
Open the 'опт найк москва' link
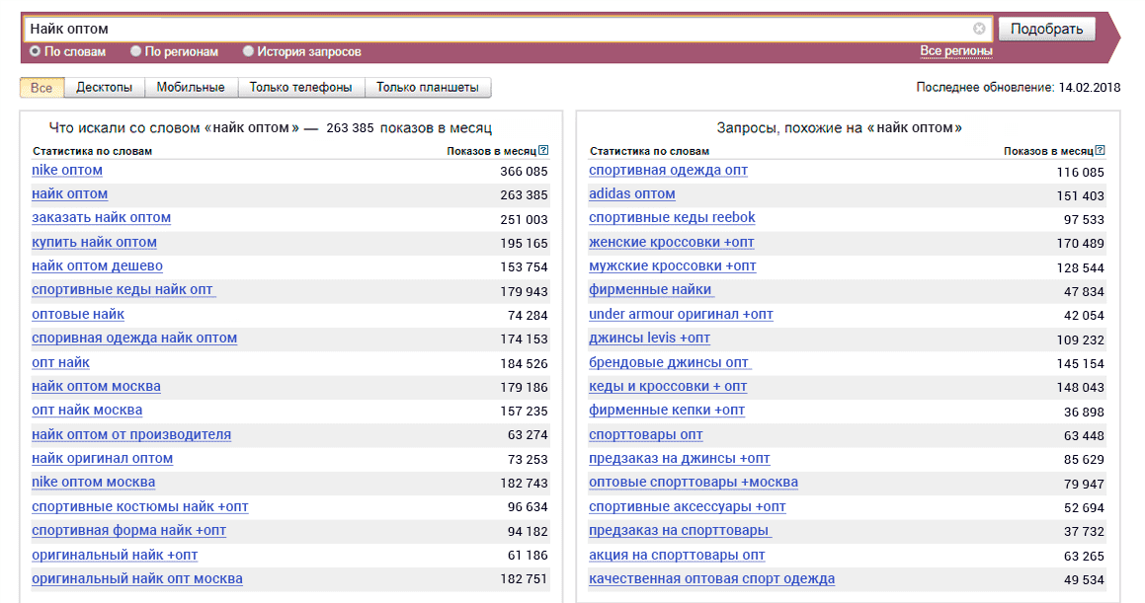pos(87,410)
